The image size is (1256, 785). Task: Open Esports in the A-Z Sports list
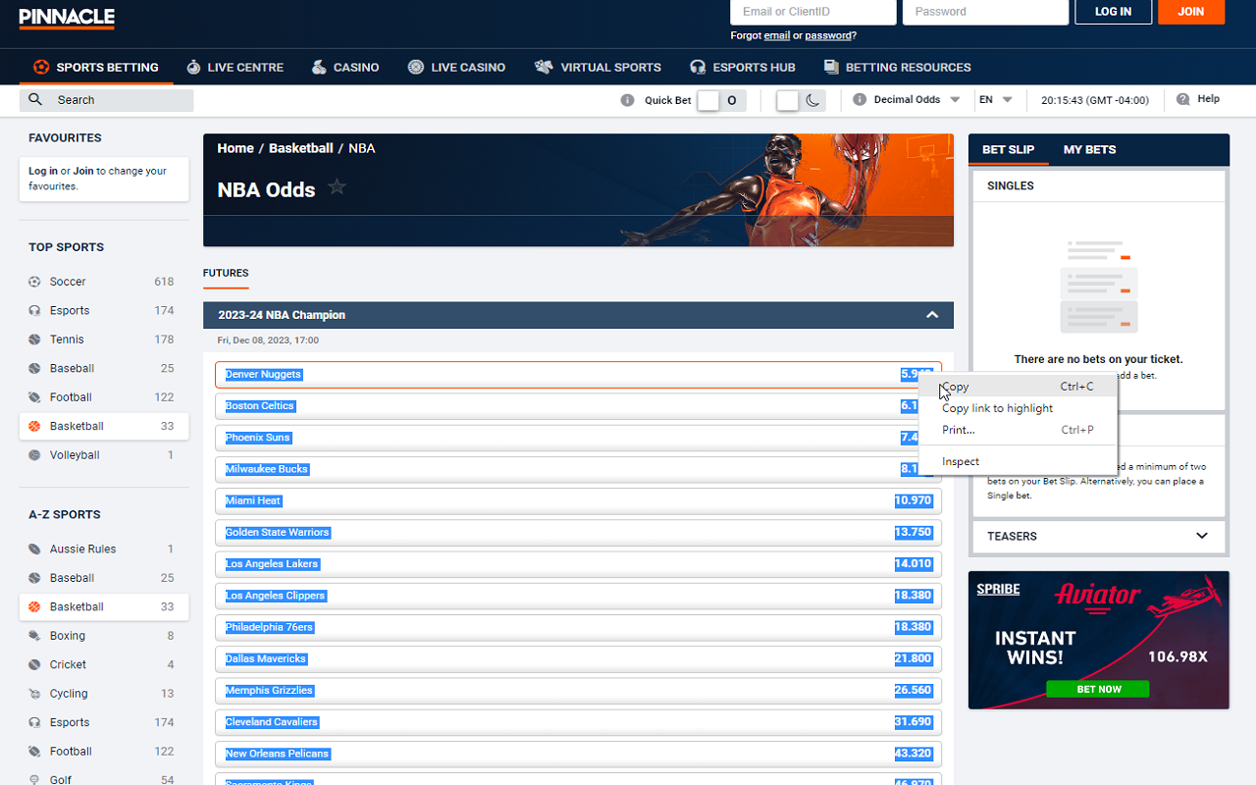point(104,722)
